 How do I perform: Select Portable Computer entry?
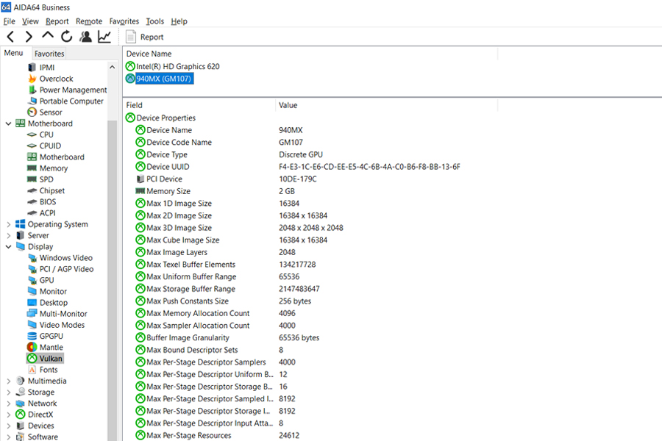click(x=71, y=101)
